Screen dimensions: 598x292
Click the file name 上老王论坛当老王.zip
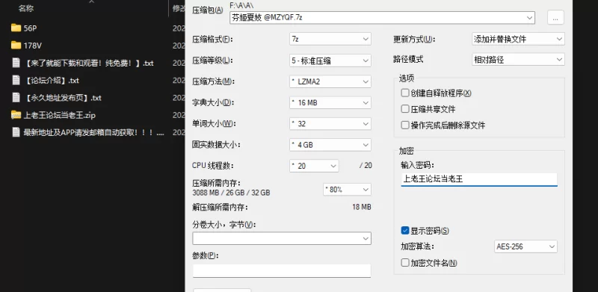(60, 115)
